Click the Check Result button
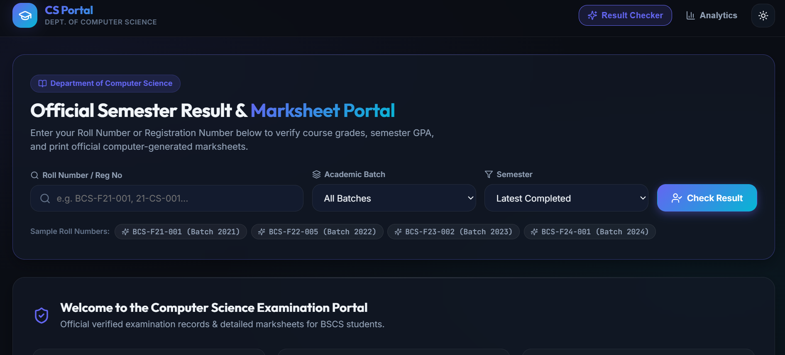This screenshot has height=355, width=785. pos(707,198)
